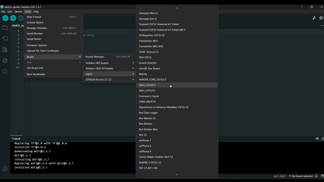Viewport: 324px width, 182px height.
Task: Click the Upload arrow button
Action: click(13, 18)
